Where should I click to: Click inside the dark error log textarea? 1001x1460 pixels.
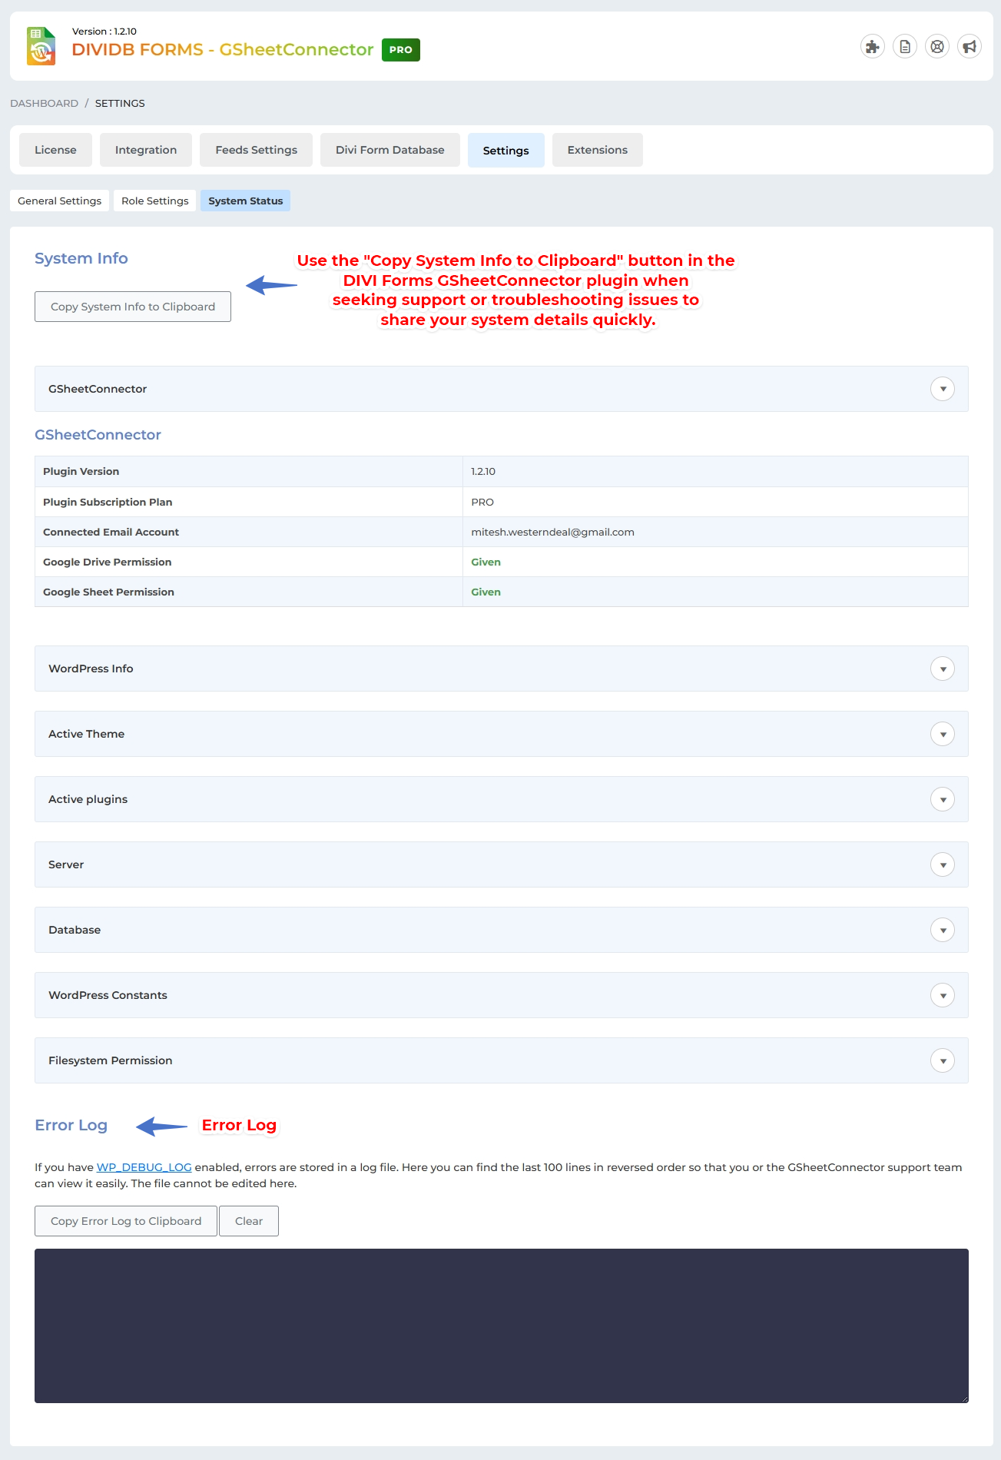(x=501, y=1326)
